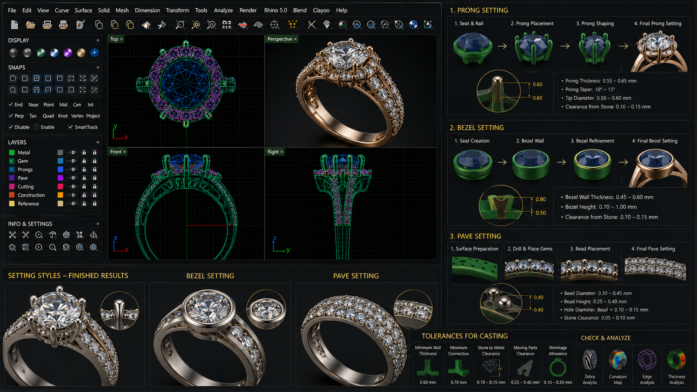Click the Final Prong Setting thumbnail

click(x=658, y=51)
